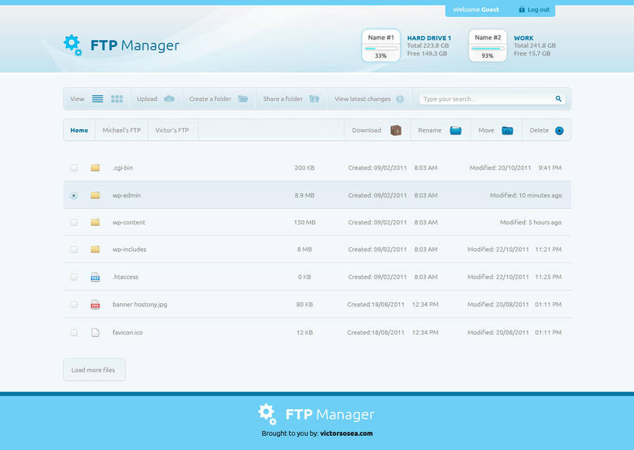Select the .cgi-bin file name

[x=123, y=168]
